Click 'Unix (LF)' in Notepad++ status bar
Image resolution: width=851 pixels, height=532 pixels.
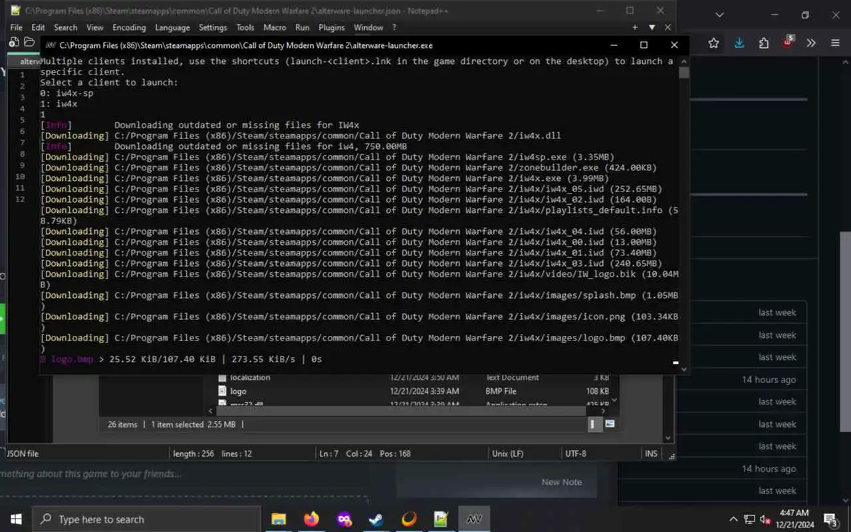(x=507, y=454)
